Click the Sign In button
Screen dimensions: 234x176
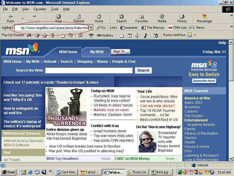click(x=120, y=52)
